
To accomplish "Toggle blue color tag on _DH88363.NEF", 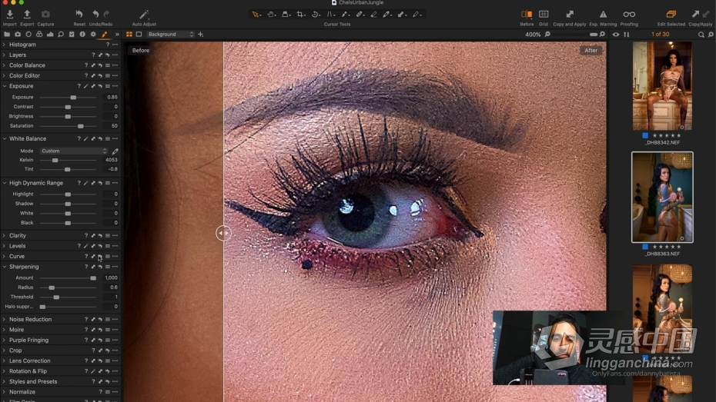I will coord(645,247).
